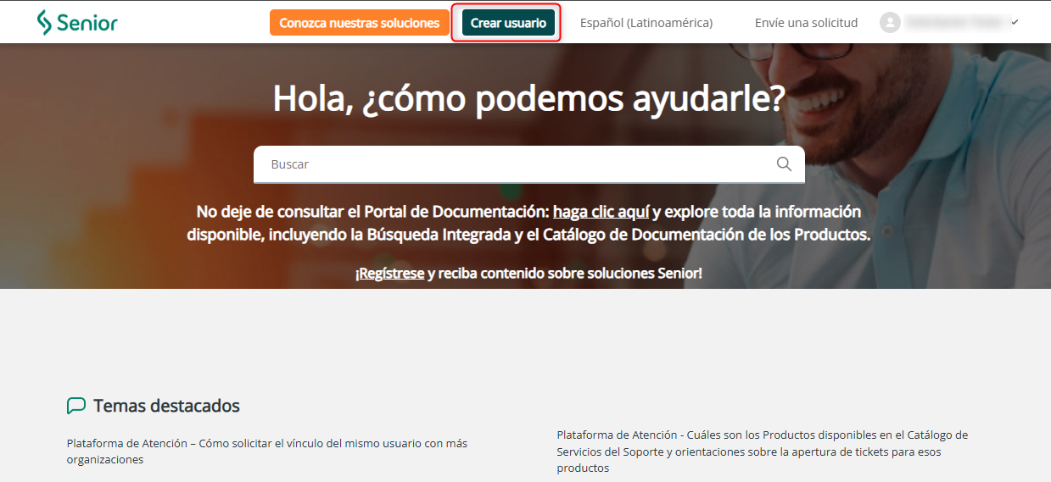Expand the user menu chevron arrow
This screenshot has width=1051, height=482.
1015,23
